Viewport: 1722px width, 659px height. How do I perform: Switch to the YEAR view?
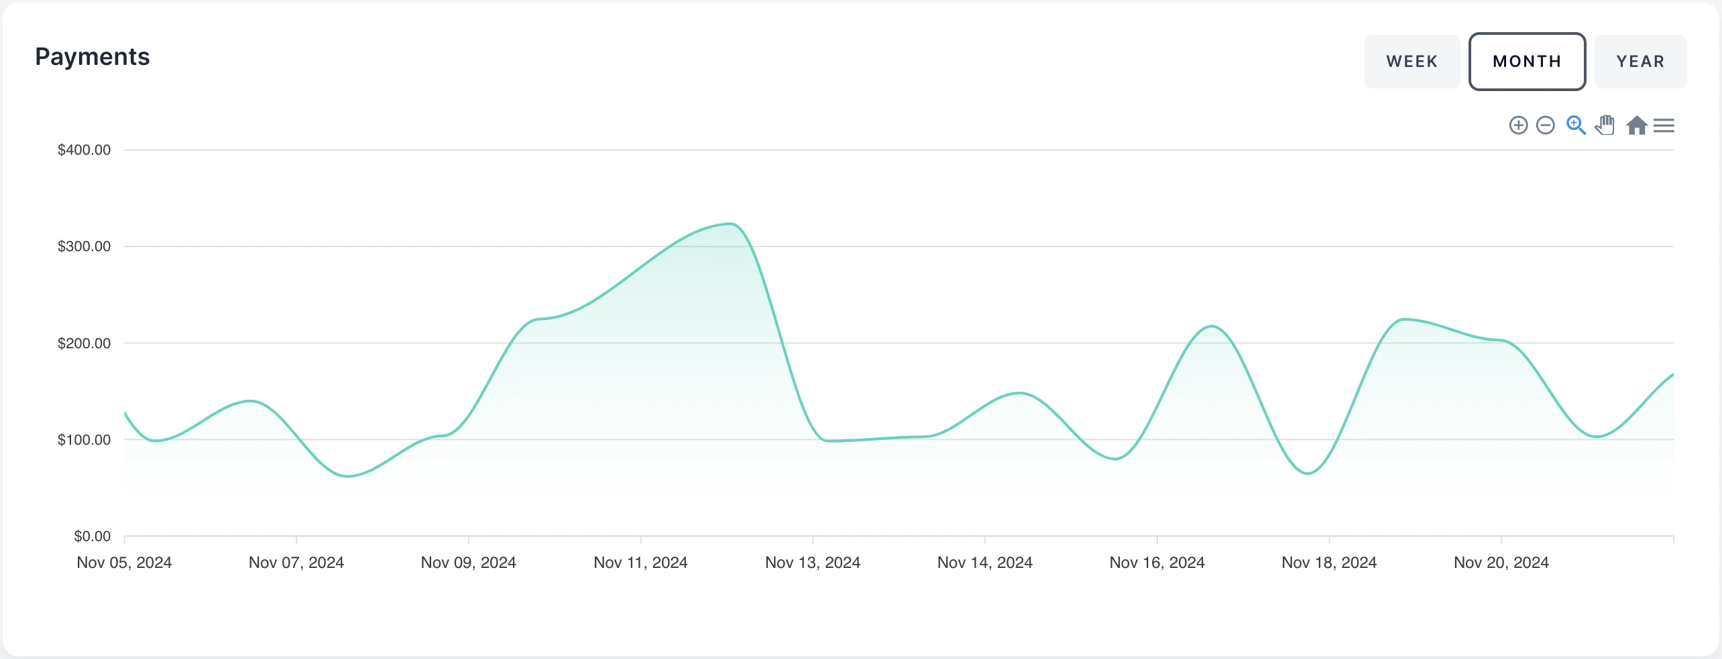pos(1640,62)
